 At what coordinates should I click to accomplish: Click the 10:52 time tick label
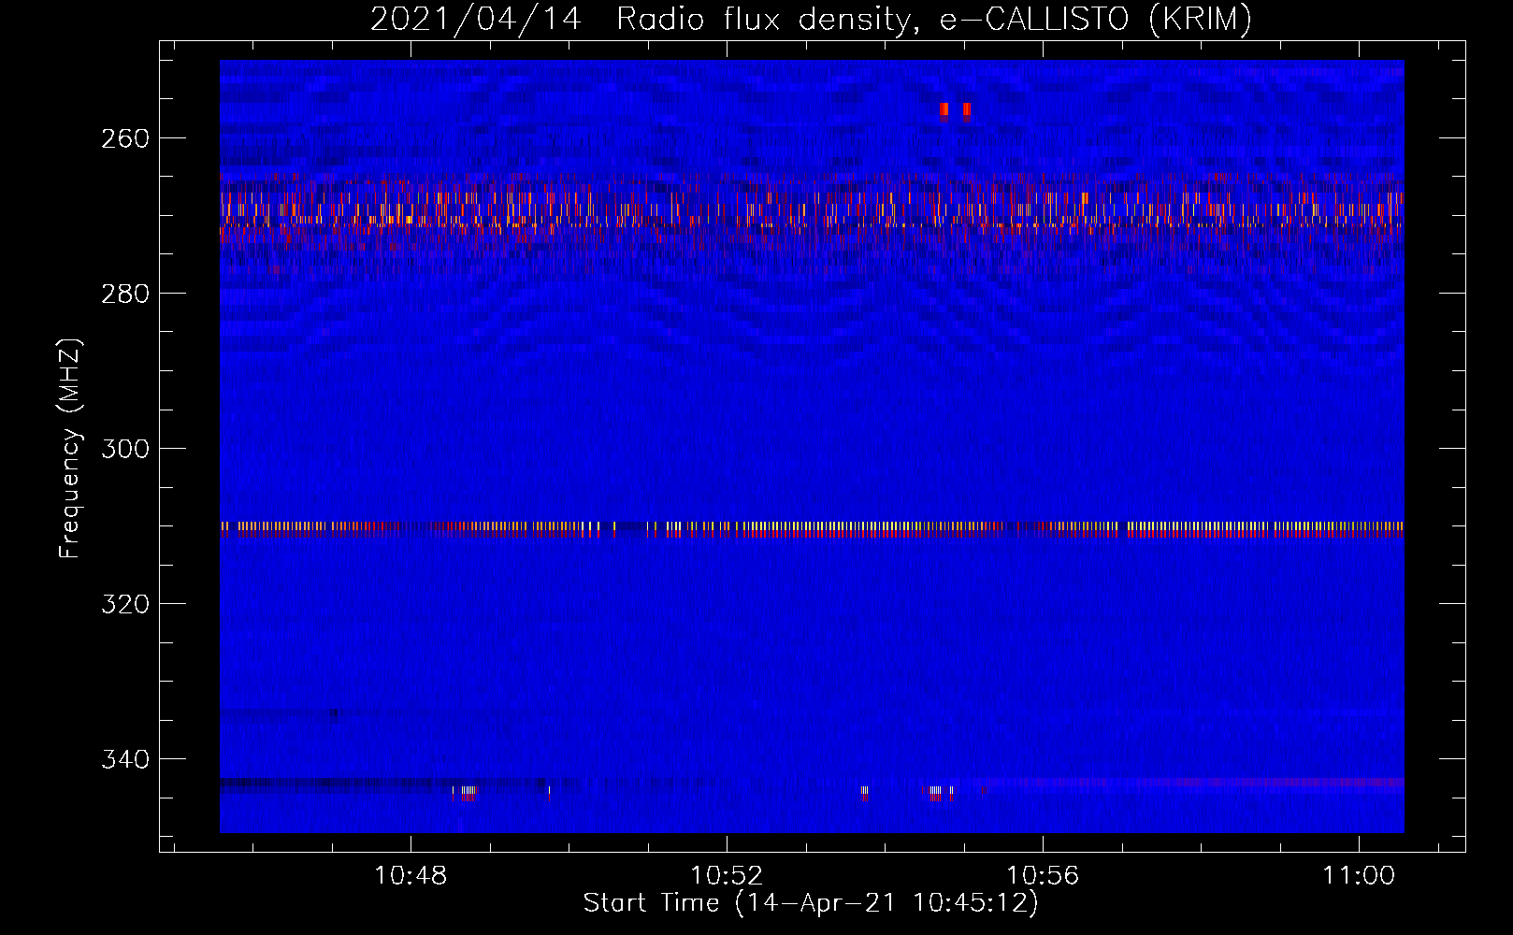coord(727,875)
